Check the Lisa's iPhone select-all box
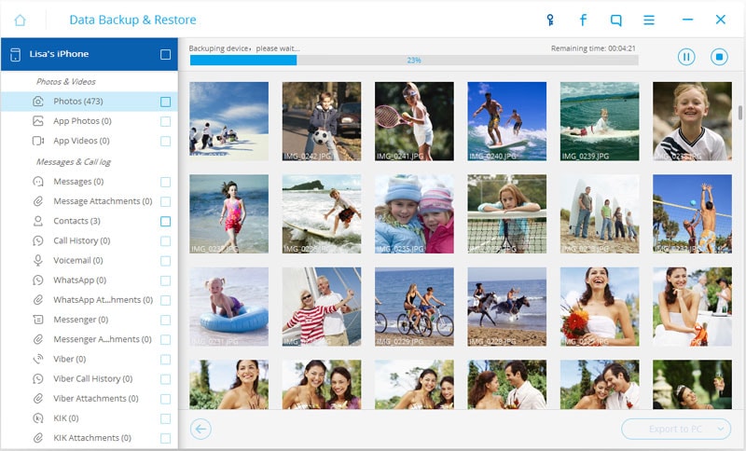The height and width of the screenshot is (451, 746). [x=165, y=54]
